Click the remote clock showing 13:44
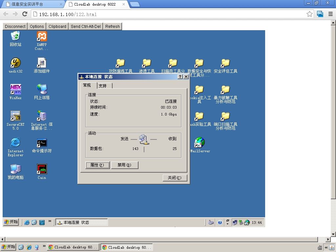336x252 pixels. [257, 222]
